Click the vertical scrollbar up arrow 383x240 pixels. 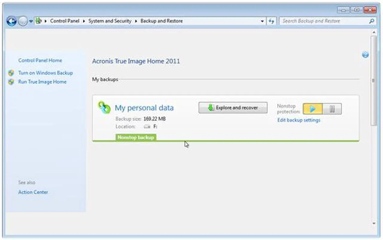[374, 32]
